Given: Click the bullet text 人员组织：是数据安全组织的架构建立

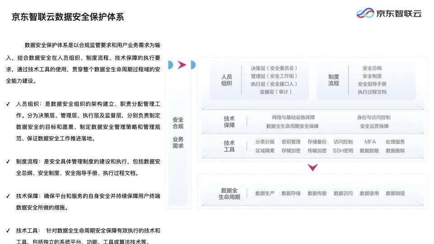Looking at the screenshot, I should click(x=88, y=121).
